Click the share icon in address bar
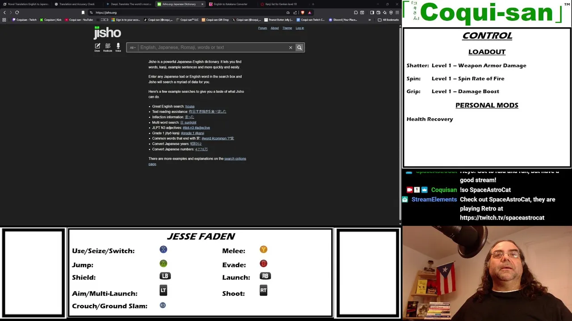 click(x=295, y=12)
